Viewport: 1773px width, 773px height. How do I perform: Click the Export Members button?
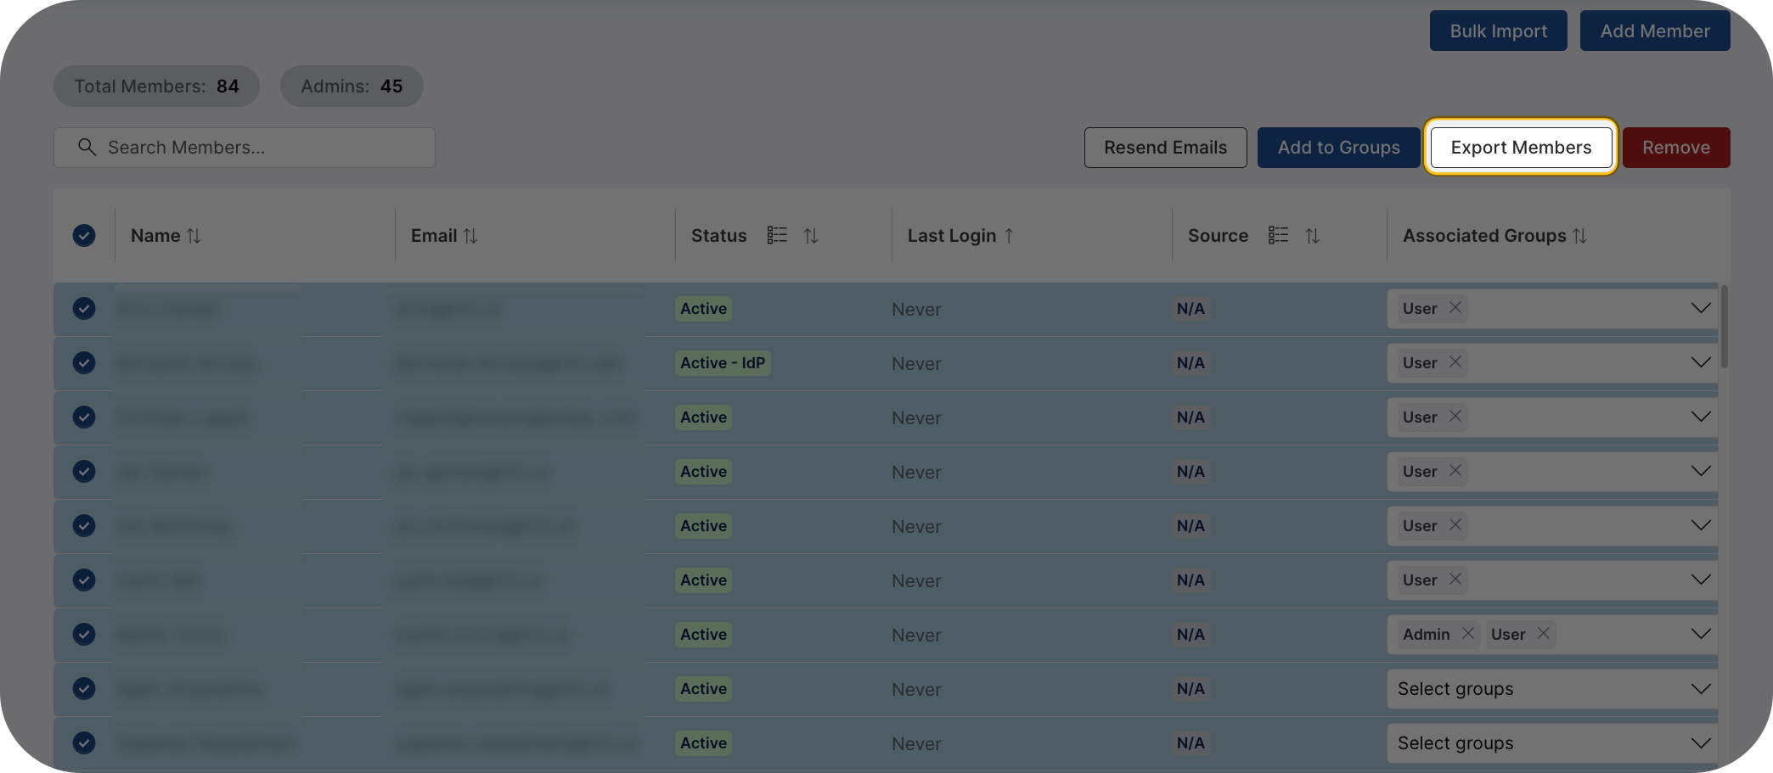(1521, 147)
